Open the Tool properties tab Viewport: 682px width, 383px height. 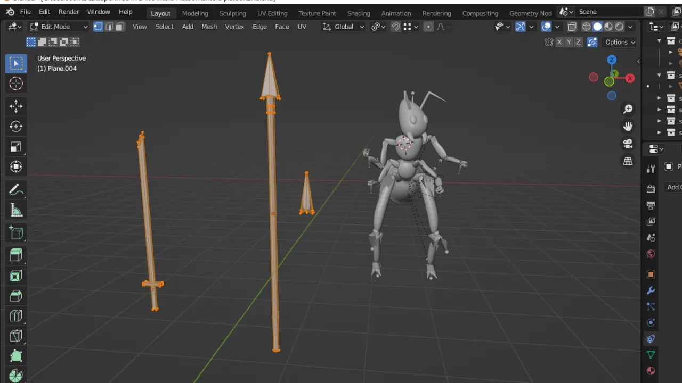(651, 169)
